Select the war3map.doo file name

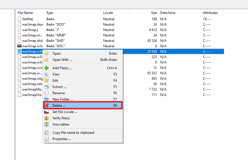coord(32,24)
